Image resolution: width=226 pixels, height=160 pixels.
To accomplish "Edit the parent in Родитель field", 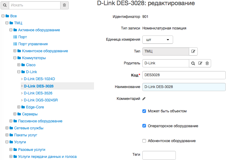I will pyautogui.click(x=200, y=63).
